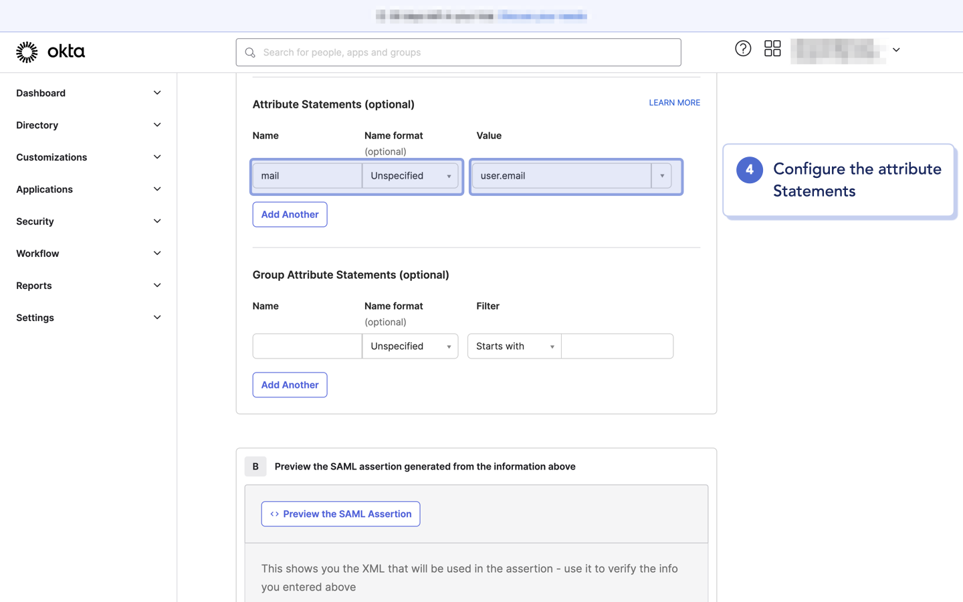Click Add Another under Attribute Statements
The width and height of the screenshot is (963, 602).
click(x=290, y=214)
